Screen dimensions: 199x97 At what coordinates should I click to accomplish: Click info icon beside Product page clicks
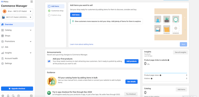pyautogui.click(x=168, y=60)
